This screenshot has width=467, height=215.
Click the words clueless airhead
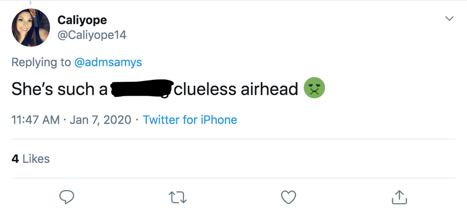(236, 89)
